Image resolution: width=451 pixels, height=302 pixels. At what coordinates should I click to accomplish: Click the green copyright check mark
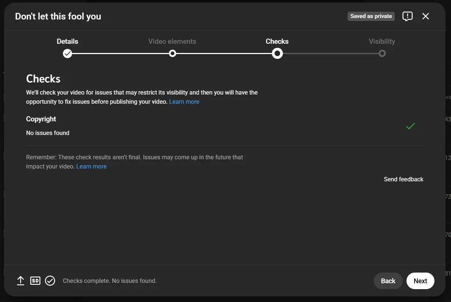point(411,126)
